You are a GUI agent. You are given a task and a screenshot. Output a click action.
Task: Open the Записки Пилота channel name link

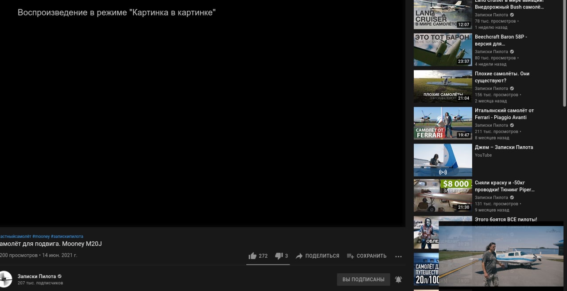click(37, 276)
